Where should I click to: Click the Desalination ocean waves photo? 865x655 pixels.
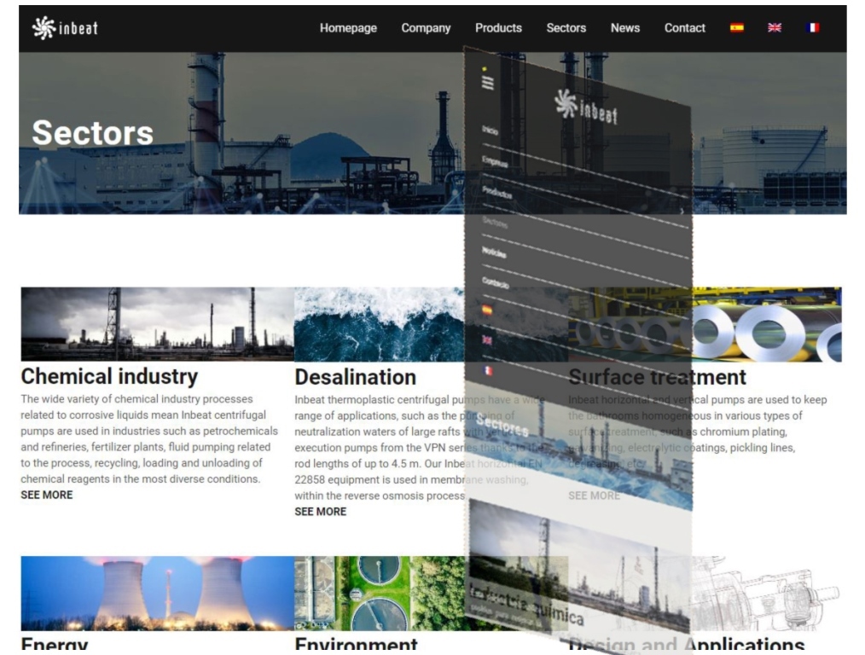click(x=380, y=324)
